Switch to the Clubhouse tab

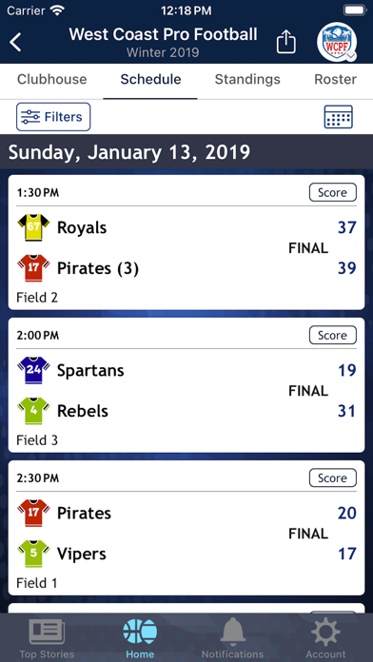(52, 79)
